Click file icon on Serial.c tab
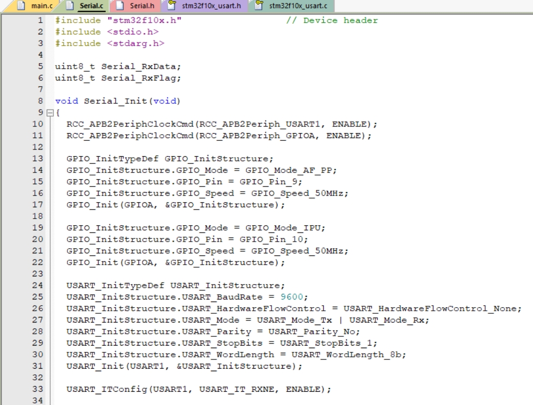Screen dimensions: 533x405 [x=70, y=6]
